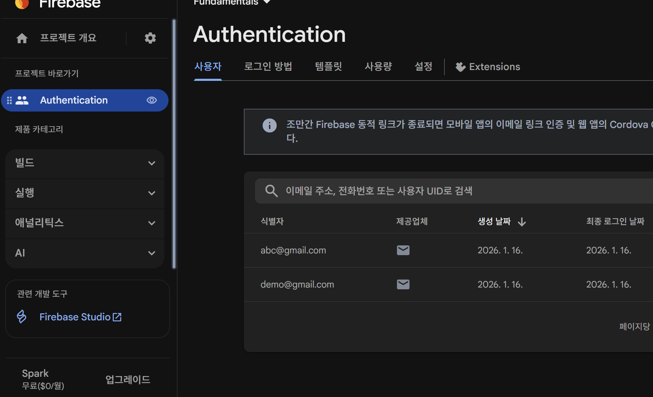
Task: Switch to the 템플릿 tab
Action: (328, 67)
